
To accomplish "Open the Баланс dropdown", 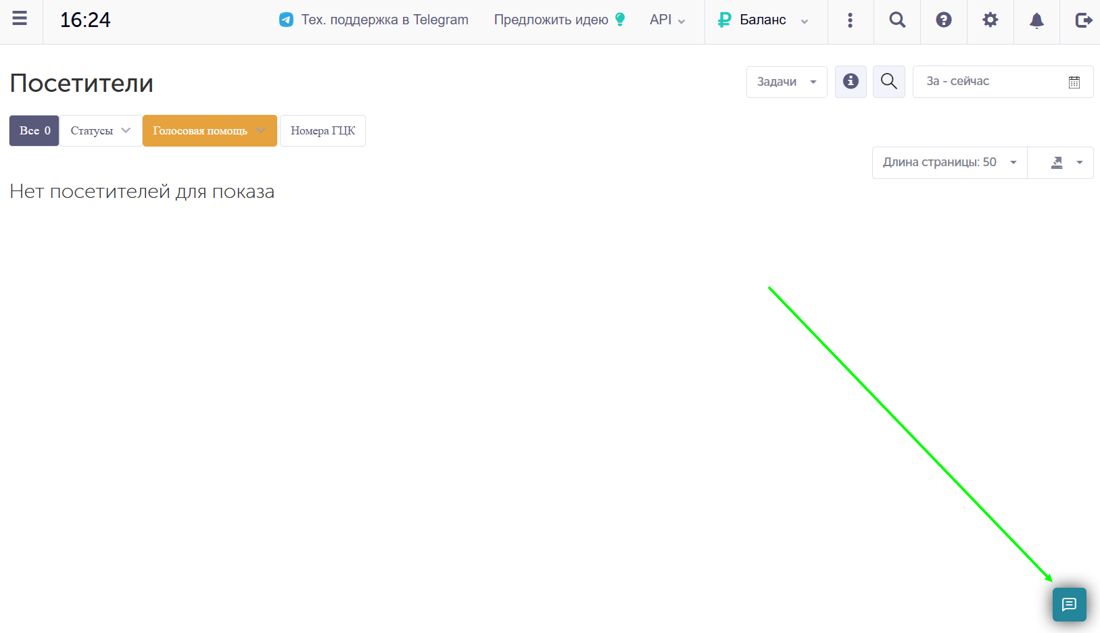I will tap(766, 22).
